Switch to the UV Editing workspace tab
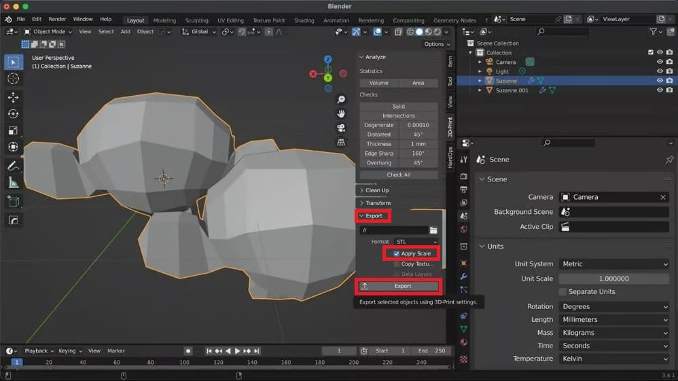Screen dimensions: 678x381 [x=230, y=20]
